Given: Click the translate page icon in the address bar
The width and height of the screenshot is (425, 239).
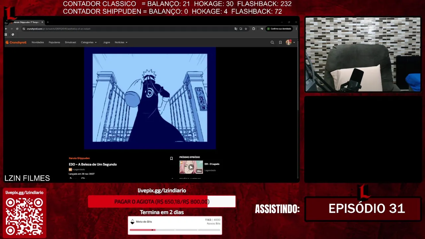Looking at the screenshot, I should pos(236,29).
